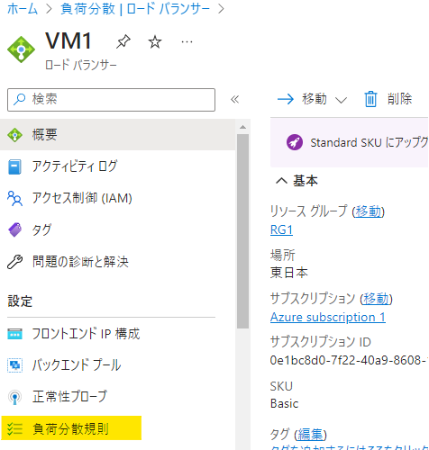Open the 移動 dropdown chevron
Screen dimensions: 429x450
click(341, 100)
